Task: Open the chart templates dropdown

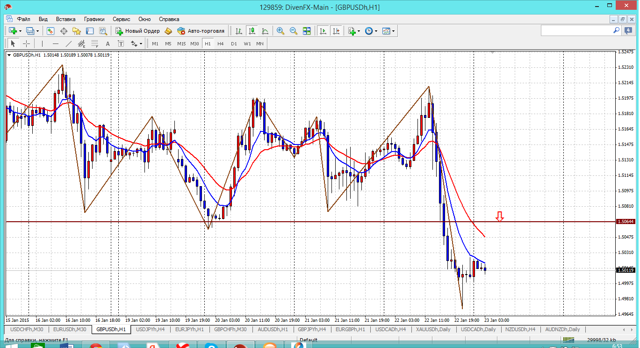Action: 393,31
